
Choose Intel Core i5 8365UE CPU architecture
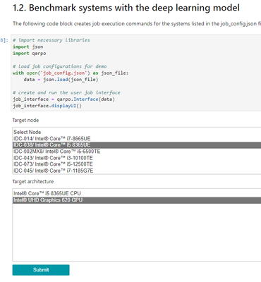click(x=137, y=193)
